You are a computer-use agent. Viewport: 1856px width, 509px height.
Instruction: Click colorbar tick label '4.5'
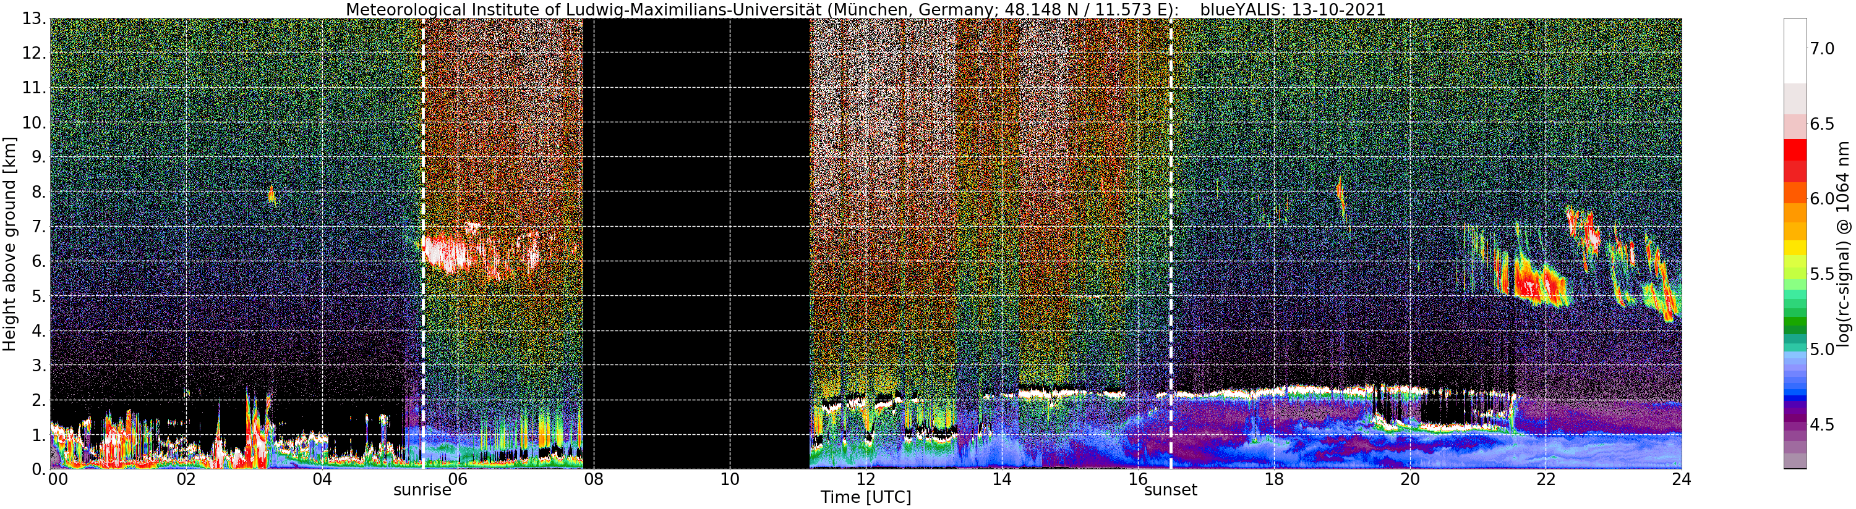1822,424
